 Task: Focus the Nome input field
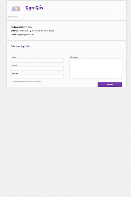click(x=37, y=61)
